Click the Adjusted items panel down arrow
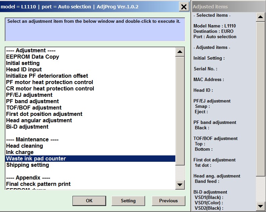The width and height of the screenshot is (266, 212). tap(261, 206)
